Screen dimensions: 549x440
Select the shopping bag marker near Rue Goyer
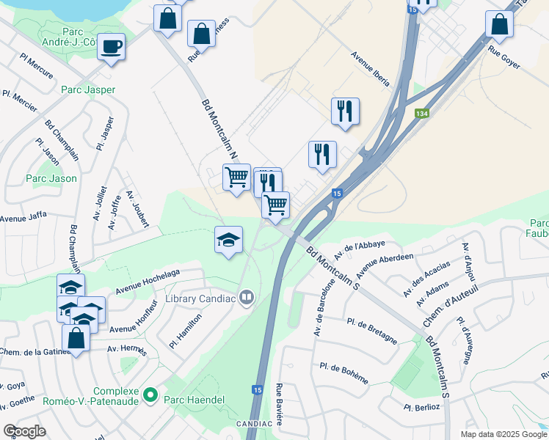click(x=499, y=27)
